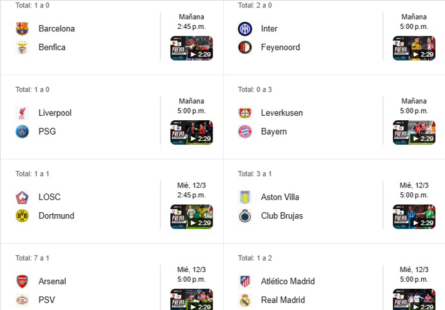Play the Barcelona vs Benfica preview video

[x=191, y=48]
